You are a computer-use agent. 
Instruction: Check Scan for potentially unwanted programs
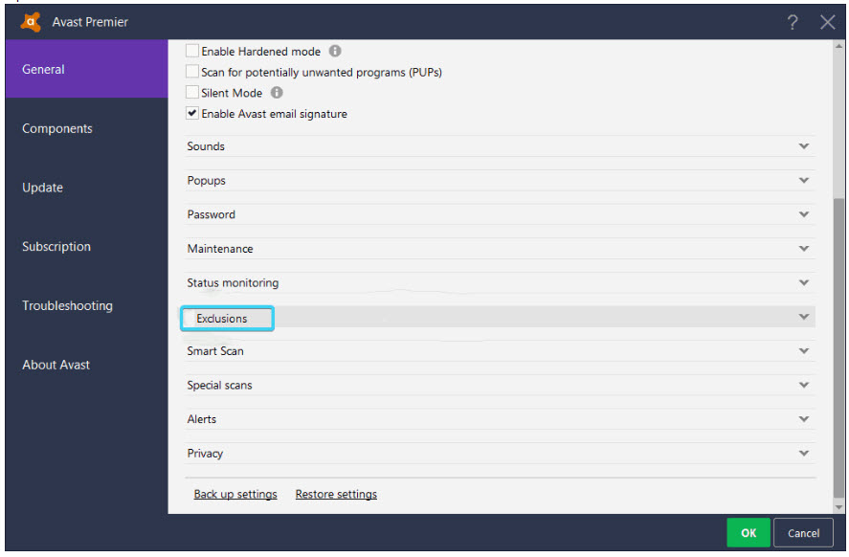point(191,72)
